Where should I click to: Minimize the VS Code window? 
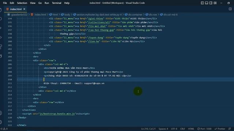click(x=221, y=3)
